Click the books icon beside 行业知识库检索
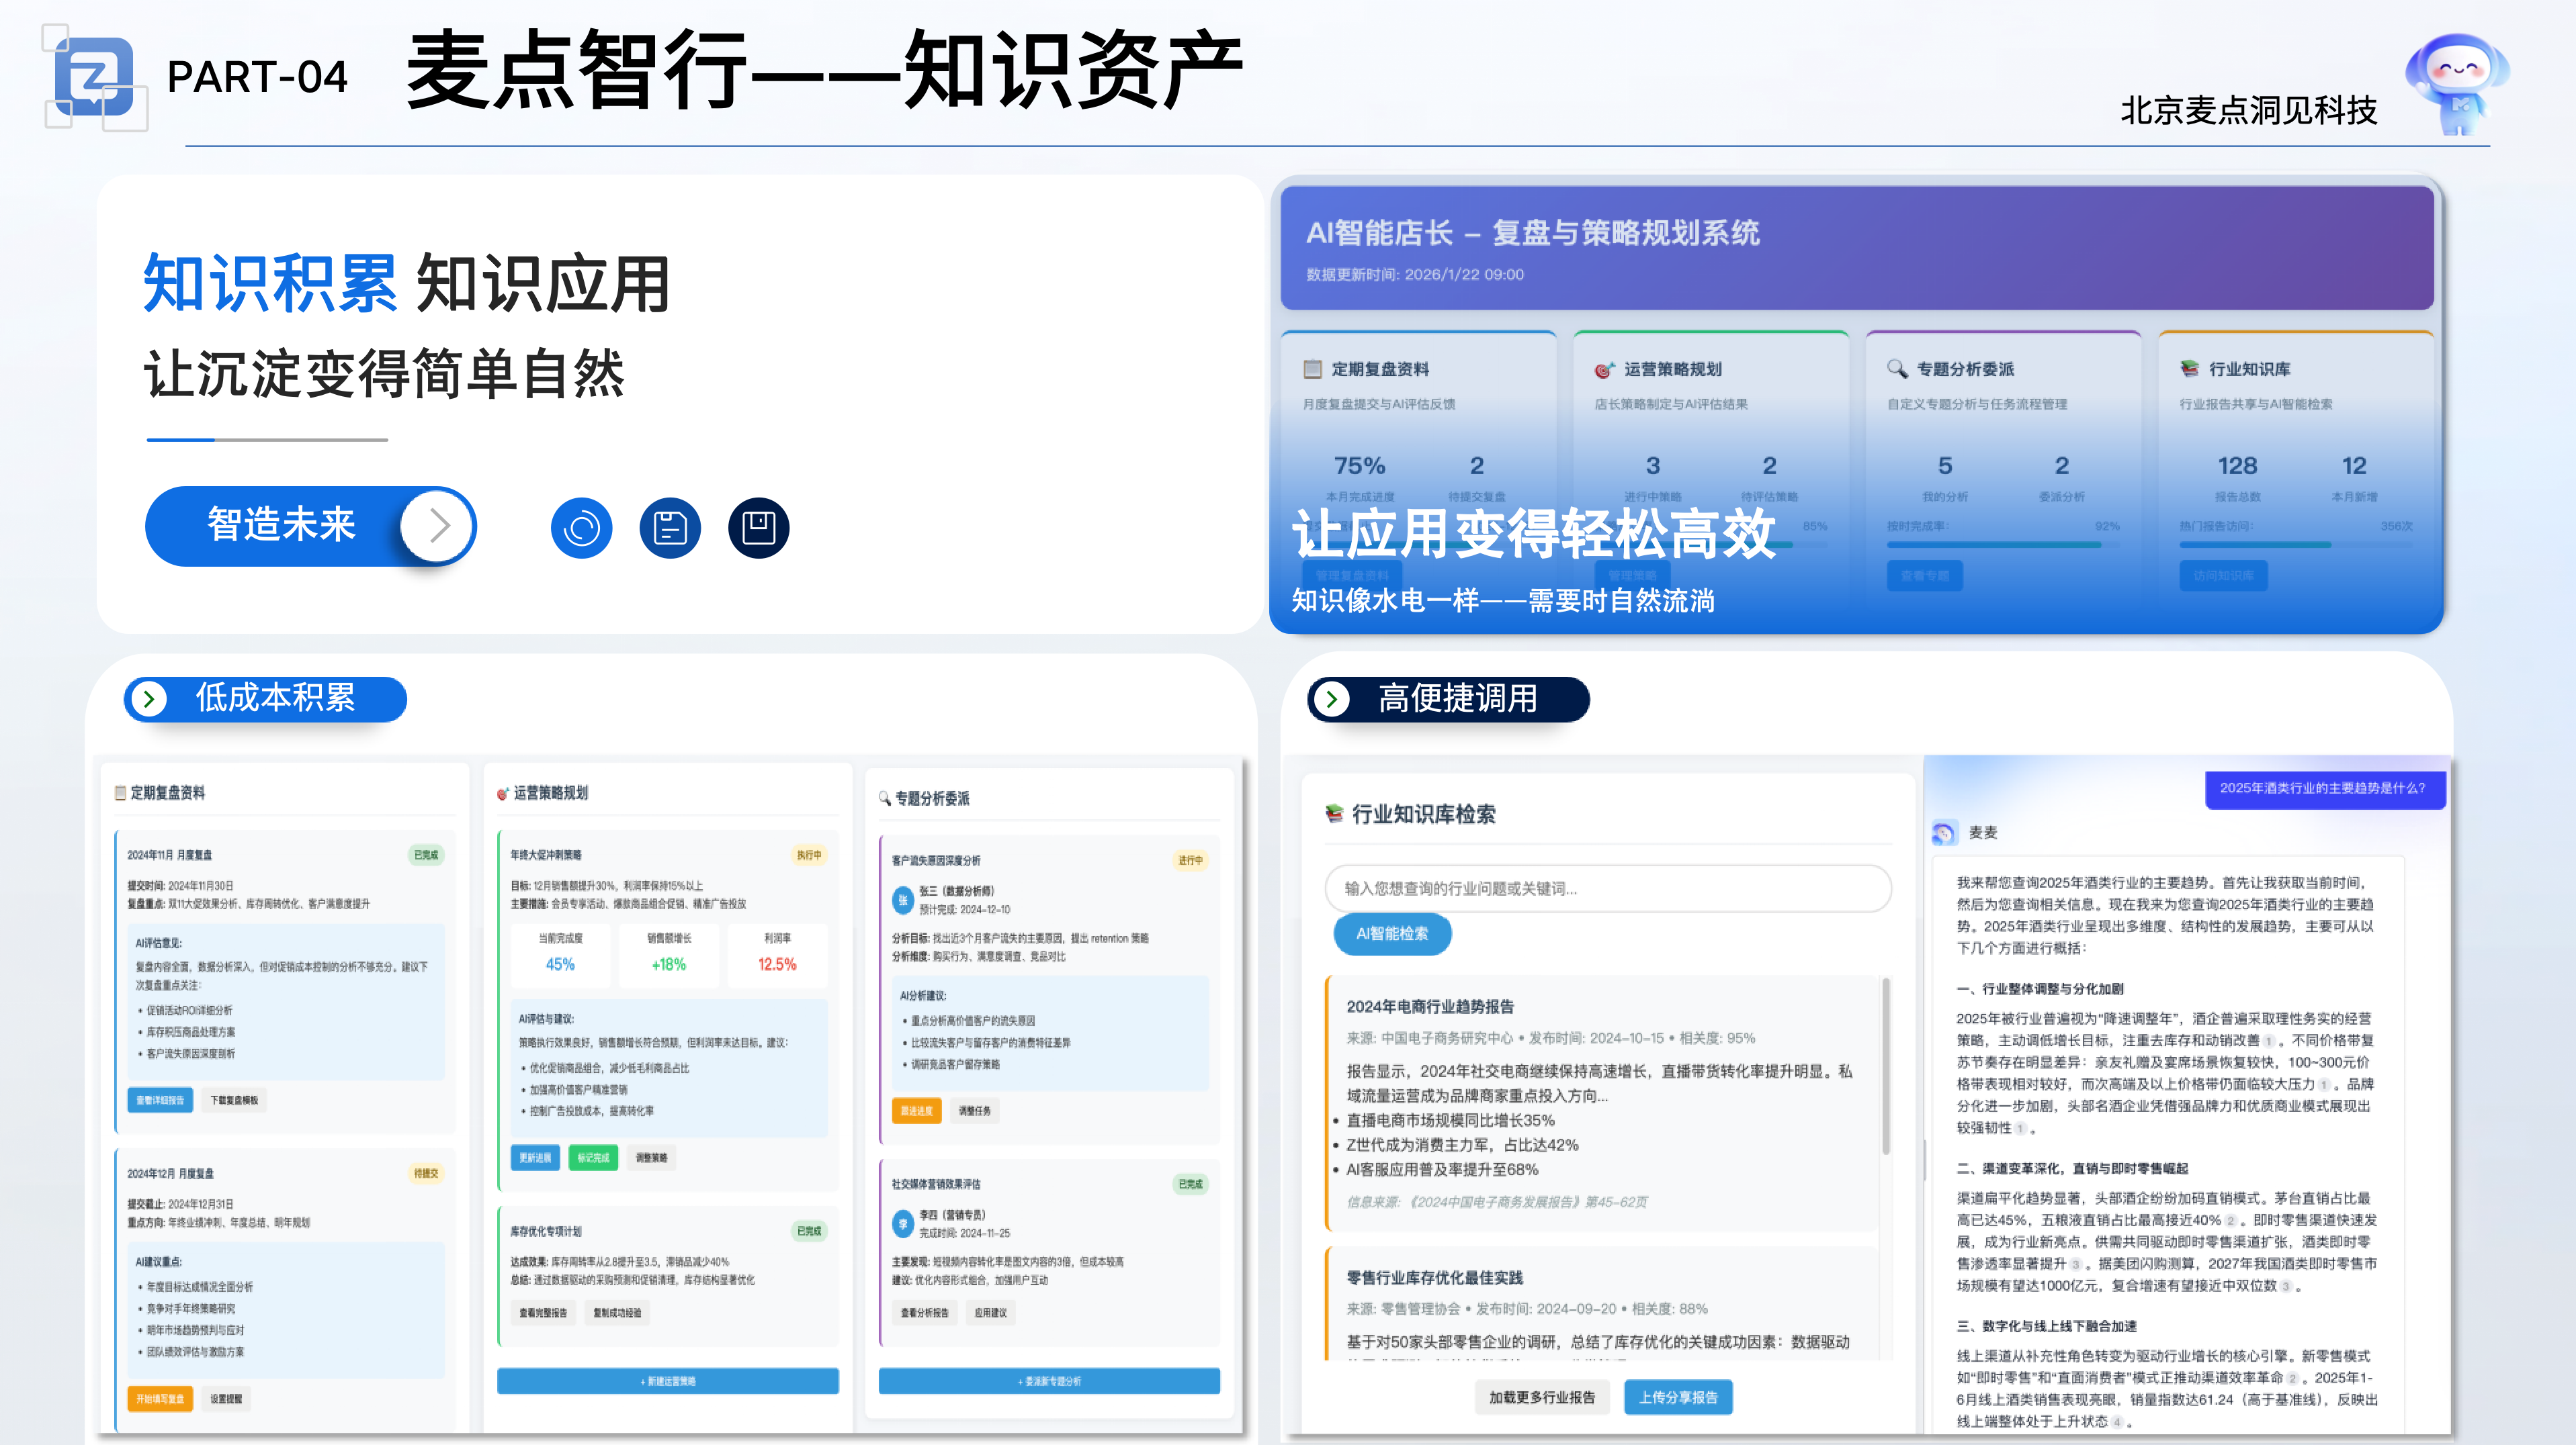The height and width of the screenshot is (1445, 2576). (x=1334, y=813)
